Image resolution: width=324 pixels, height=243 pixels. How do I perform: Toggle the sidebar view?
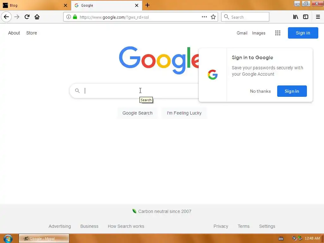(x=306, y=17)
